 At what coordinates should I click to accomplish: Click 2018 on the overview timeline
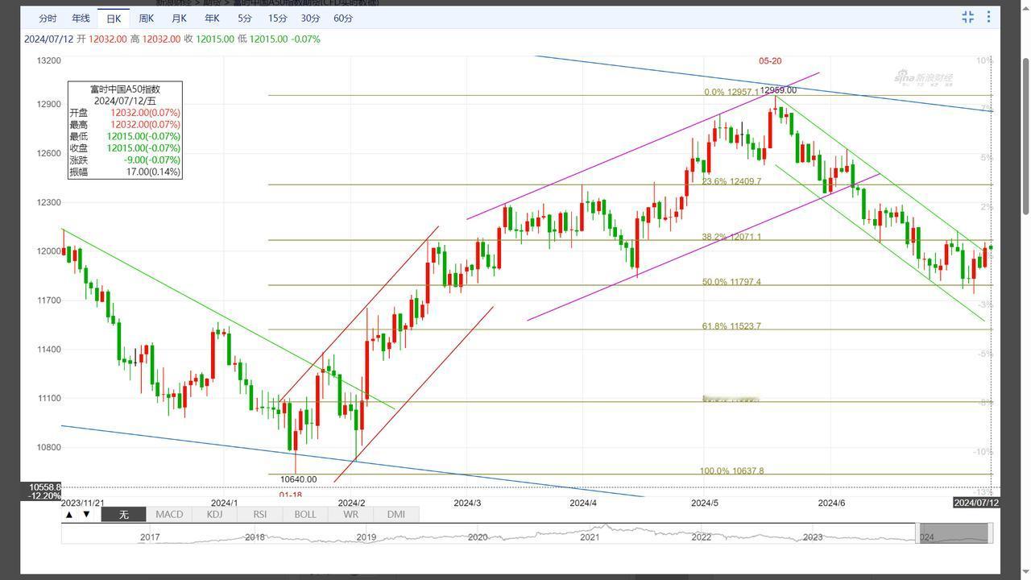255,537
